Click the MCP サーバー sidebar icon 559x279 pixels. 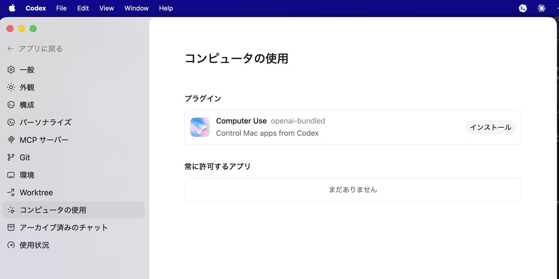(11, 140)
